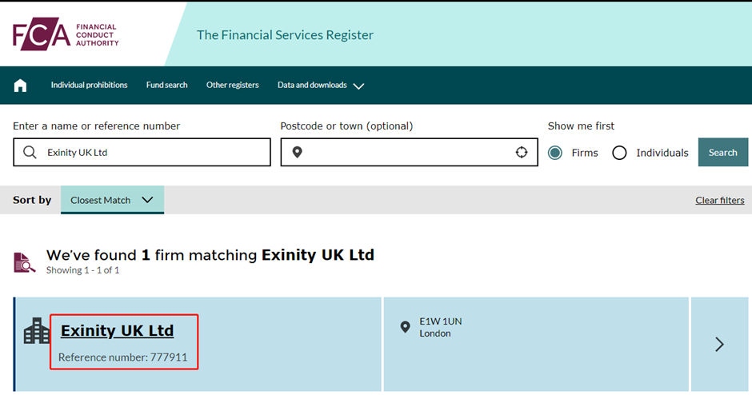Open the Exinity UK Ltd firm link
Viewport: 752px width, 395px height.
click(x=117, y=330)
